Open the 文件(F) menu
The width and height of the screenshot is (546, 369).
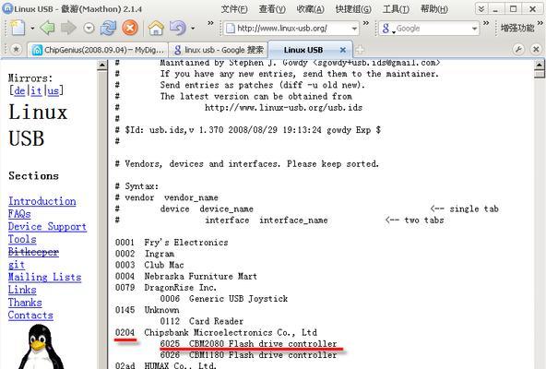234,9
